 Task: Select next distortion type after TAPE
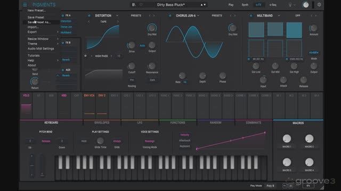coord(118,22)
